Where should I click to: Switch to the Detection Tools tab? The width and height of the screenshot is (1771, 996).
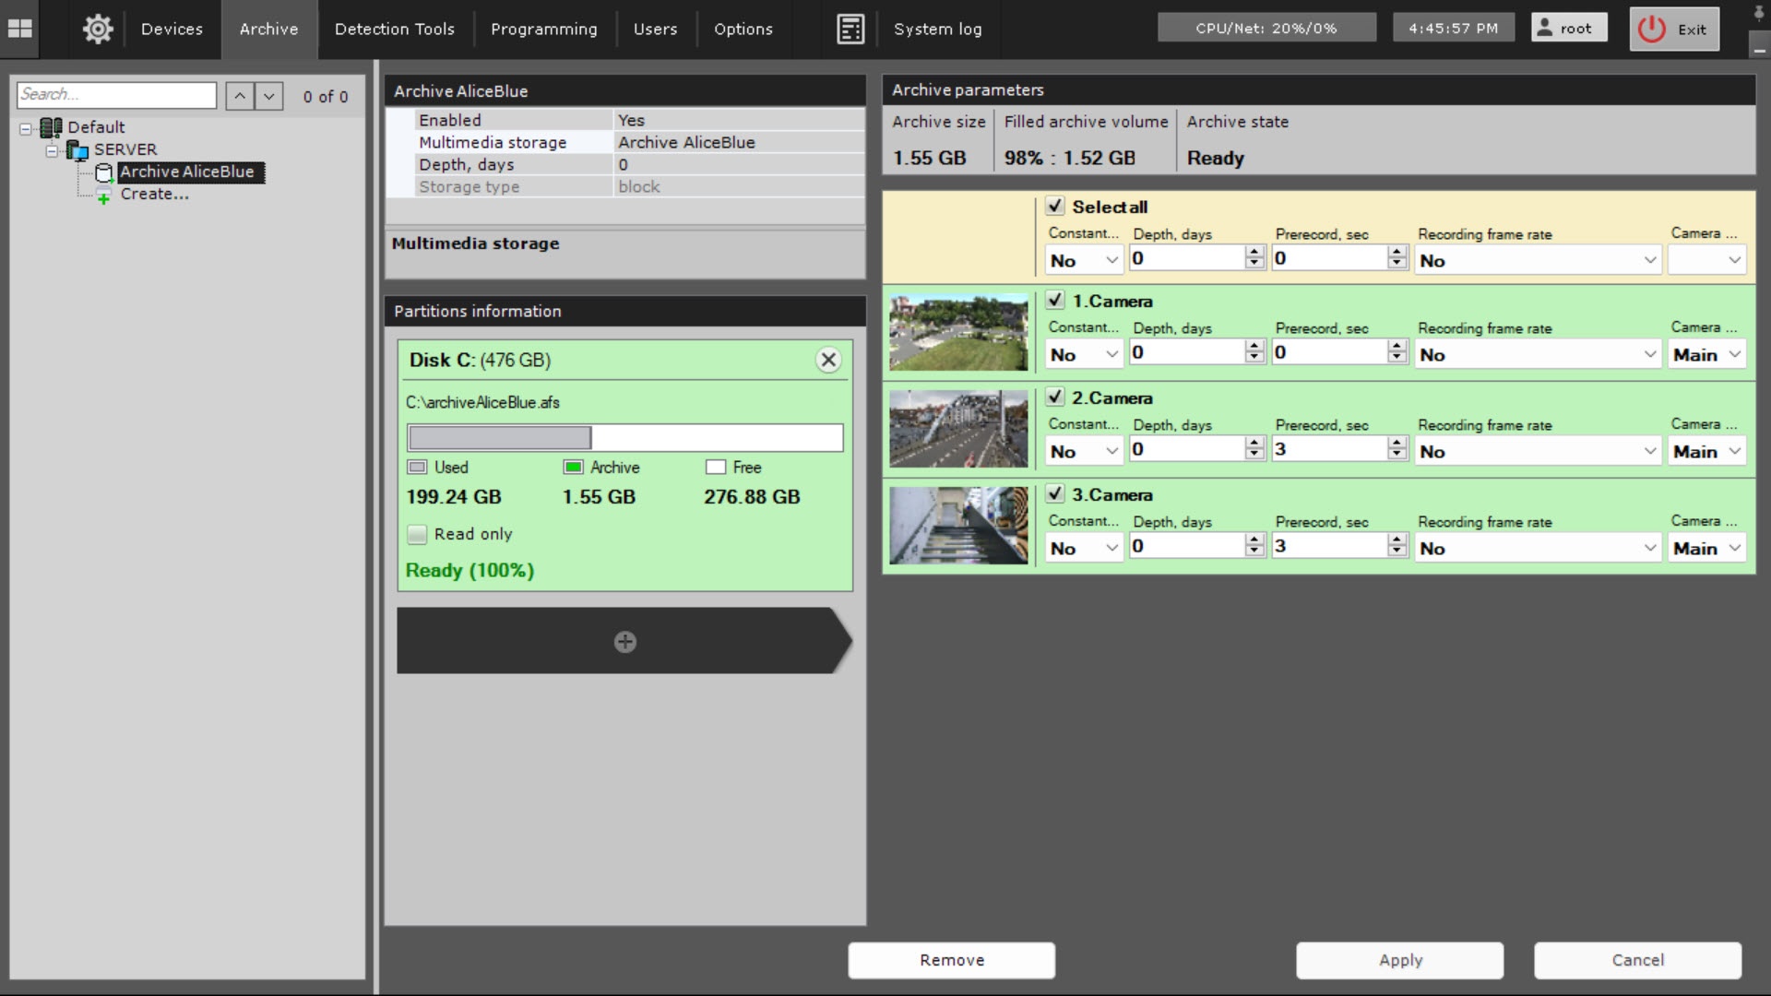point(394,29)
